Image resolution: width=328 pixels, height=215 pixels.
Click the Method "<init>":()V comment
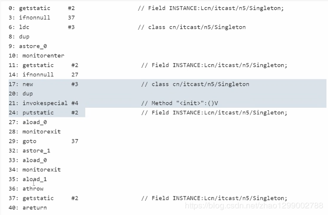click(x=180, y=103)
